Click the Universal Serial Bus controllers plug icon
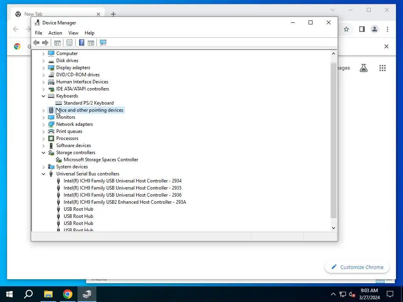403x302 pixels. tap(51, 174)
